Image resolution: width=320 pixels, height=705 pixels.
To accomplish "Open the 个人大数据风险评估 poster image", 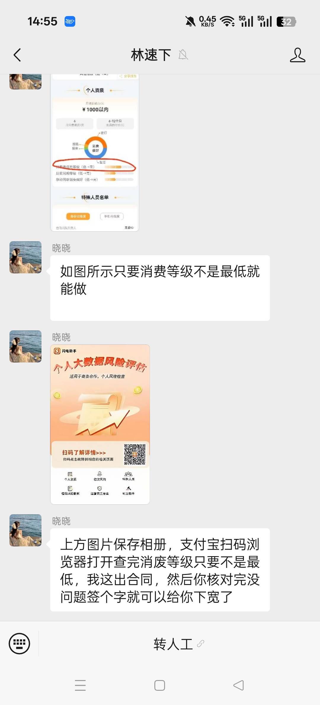I will coord(100,424).
